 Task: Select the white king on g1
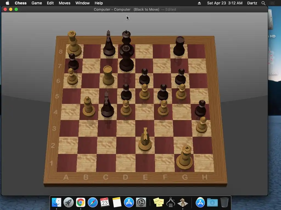click(x=185, y=157)
